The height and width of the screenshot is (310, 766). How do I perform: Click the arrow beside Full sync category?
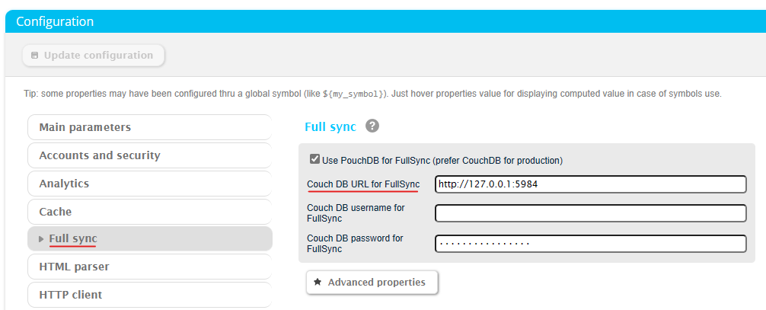click(41, 239)
